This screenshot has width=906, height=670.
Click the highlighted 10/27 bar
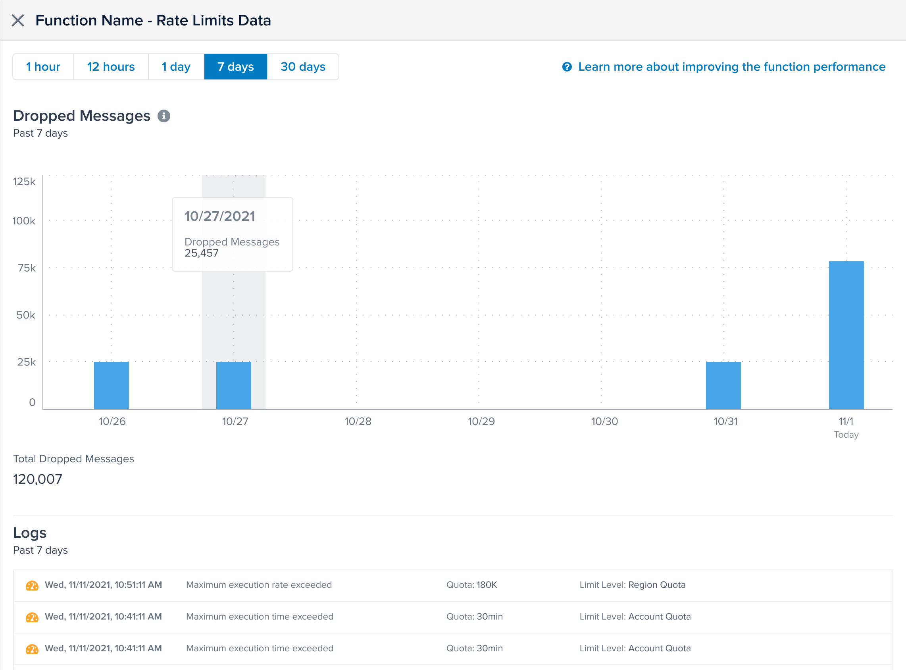pyautogui.click(x=234, y=385)
